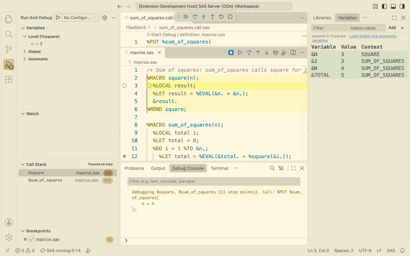Focus the name=value input field
The image size is (410, 256).
pos(367,28)
